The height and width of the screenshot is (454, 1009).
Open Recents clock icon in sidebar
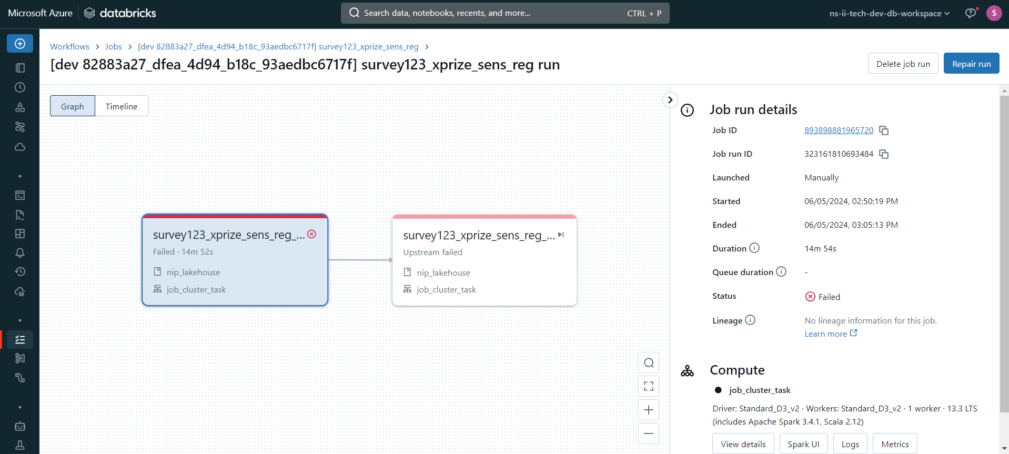tap(20, 87)
